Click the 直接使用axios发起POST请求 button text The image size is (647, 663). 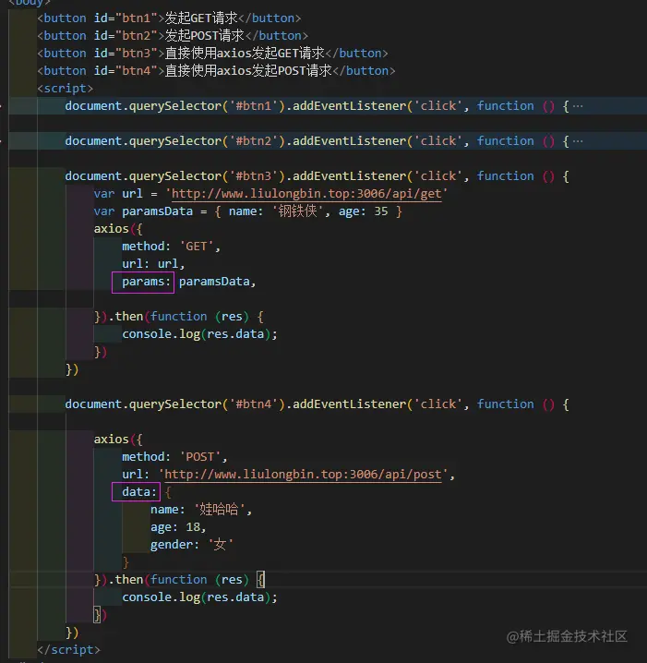[248, 70]
